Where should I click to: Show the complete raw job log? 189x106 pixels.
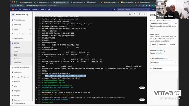[x=130, y=14]
